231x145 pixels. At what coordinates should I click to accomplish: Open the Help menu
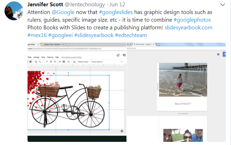57,57
